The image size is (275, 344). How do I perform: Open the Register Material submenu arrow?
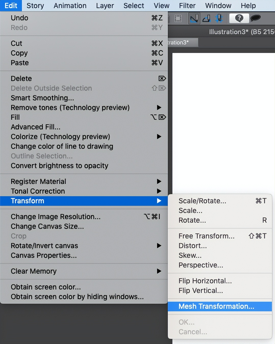[x=159, y=181]
